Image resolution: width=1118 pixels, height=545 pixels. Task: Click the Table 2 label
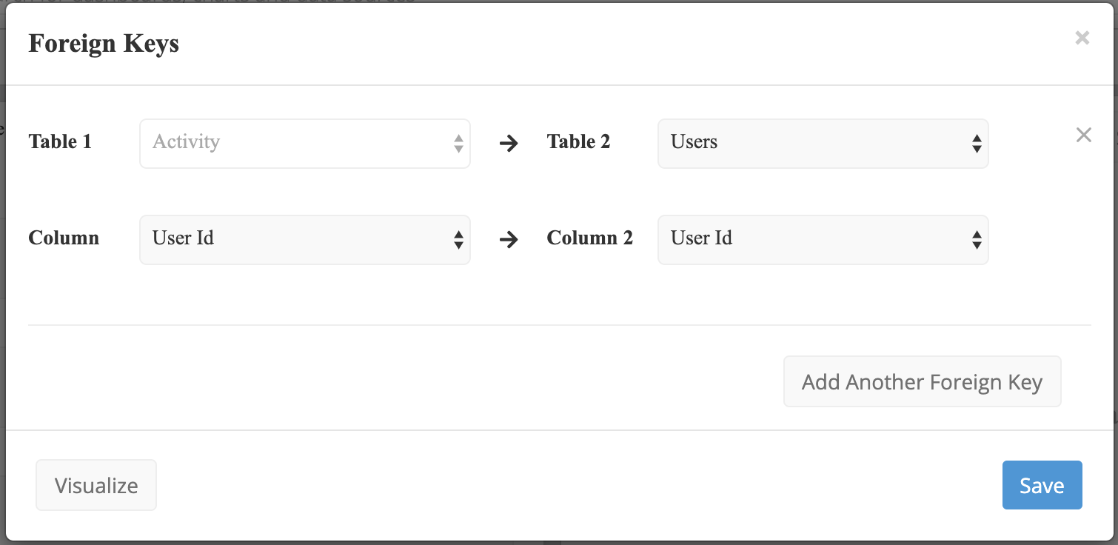[x=578, y=141]
